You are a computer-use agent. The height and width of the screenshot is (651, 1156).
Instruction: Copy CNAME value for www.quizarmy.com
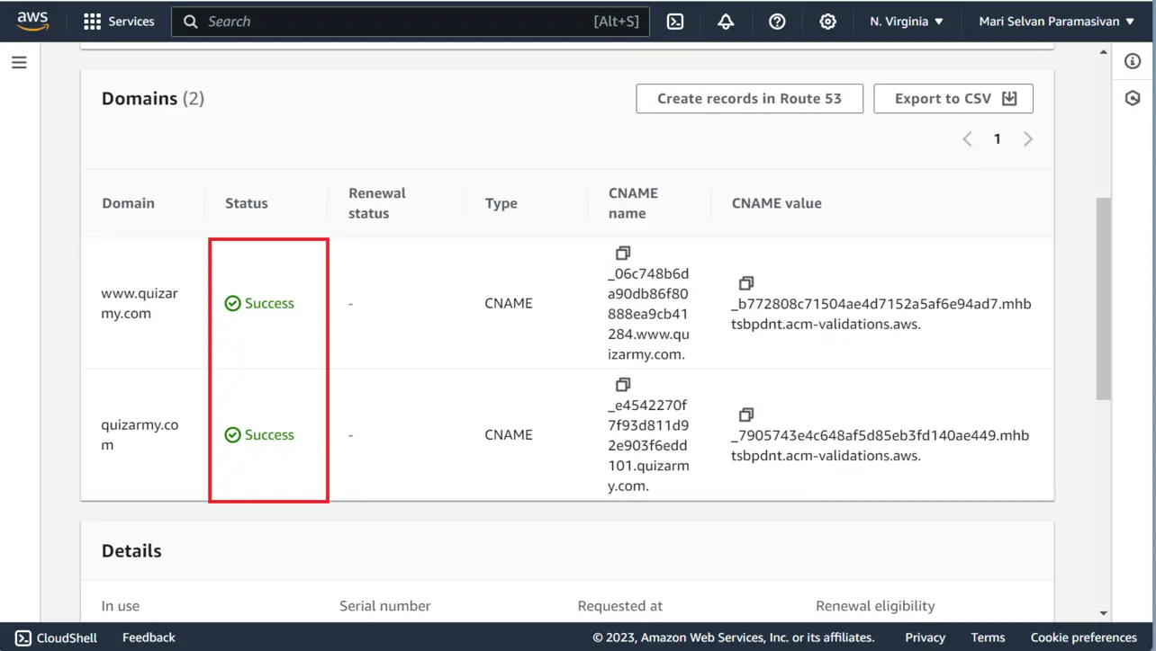[x=745, y=283]
